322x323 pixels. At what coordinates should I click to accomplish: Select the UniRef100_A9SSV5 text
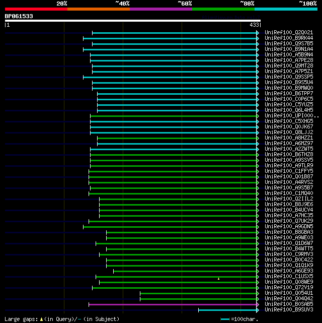point(289,160)
